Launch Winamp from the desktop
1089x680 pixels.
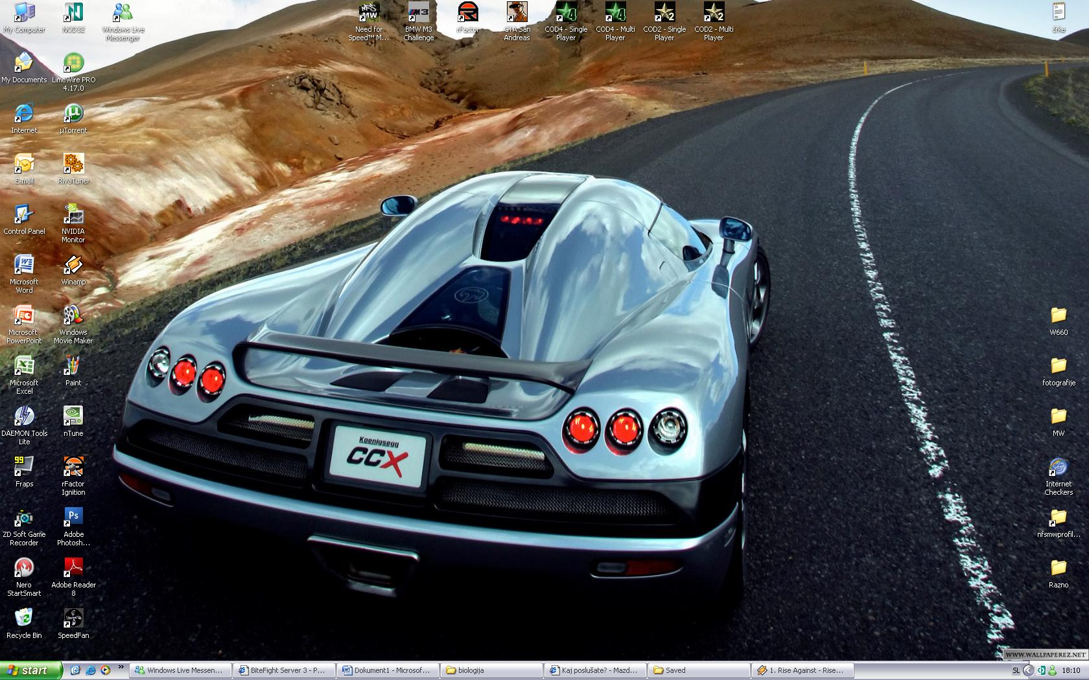point(73,270)
